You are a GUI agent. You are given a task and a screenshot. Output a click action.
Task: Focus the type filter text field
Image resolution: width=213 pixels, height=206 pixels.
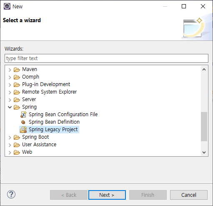point(106,58)
